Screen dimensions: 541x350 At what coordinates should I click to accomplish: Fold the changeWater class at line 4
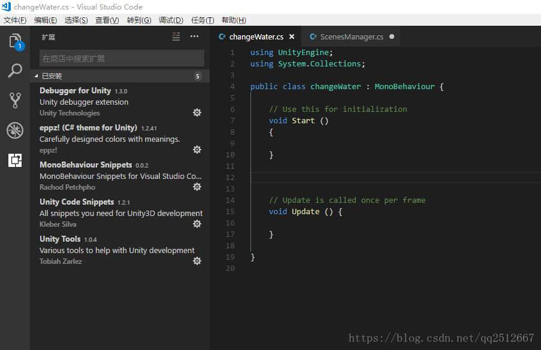[x=244, y=87]
